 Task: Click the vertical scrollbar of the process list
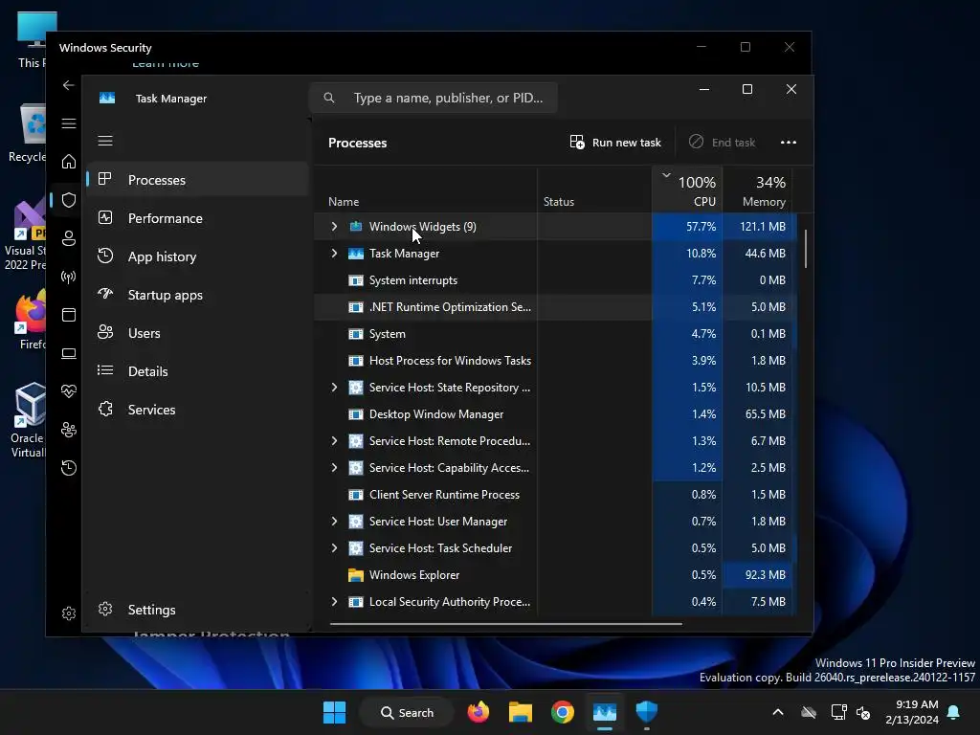point(806,249)
